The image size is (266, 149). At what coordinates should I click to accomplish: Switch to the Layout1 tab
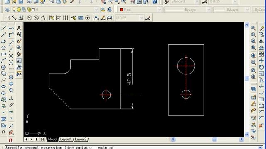point(66,139)
